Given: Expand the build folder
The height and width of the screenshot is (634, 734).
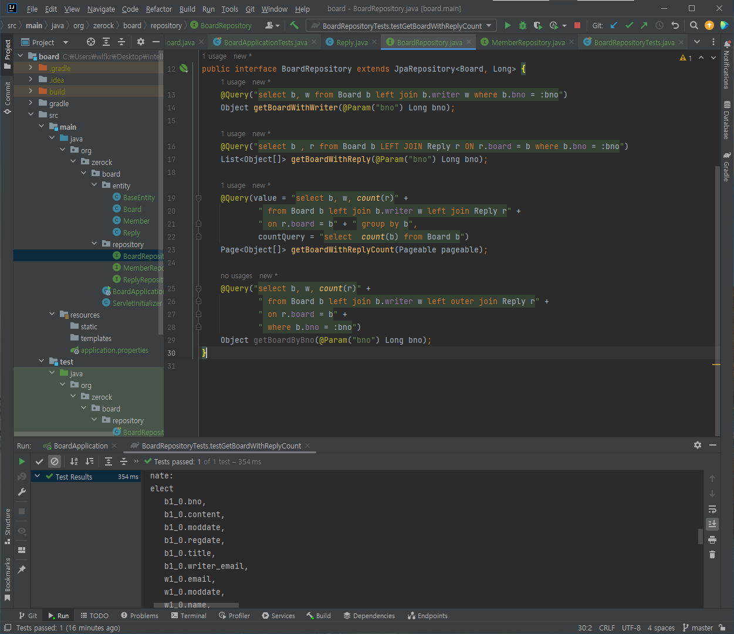Looking at the screenshot, I should click(x=31, y=92).
